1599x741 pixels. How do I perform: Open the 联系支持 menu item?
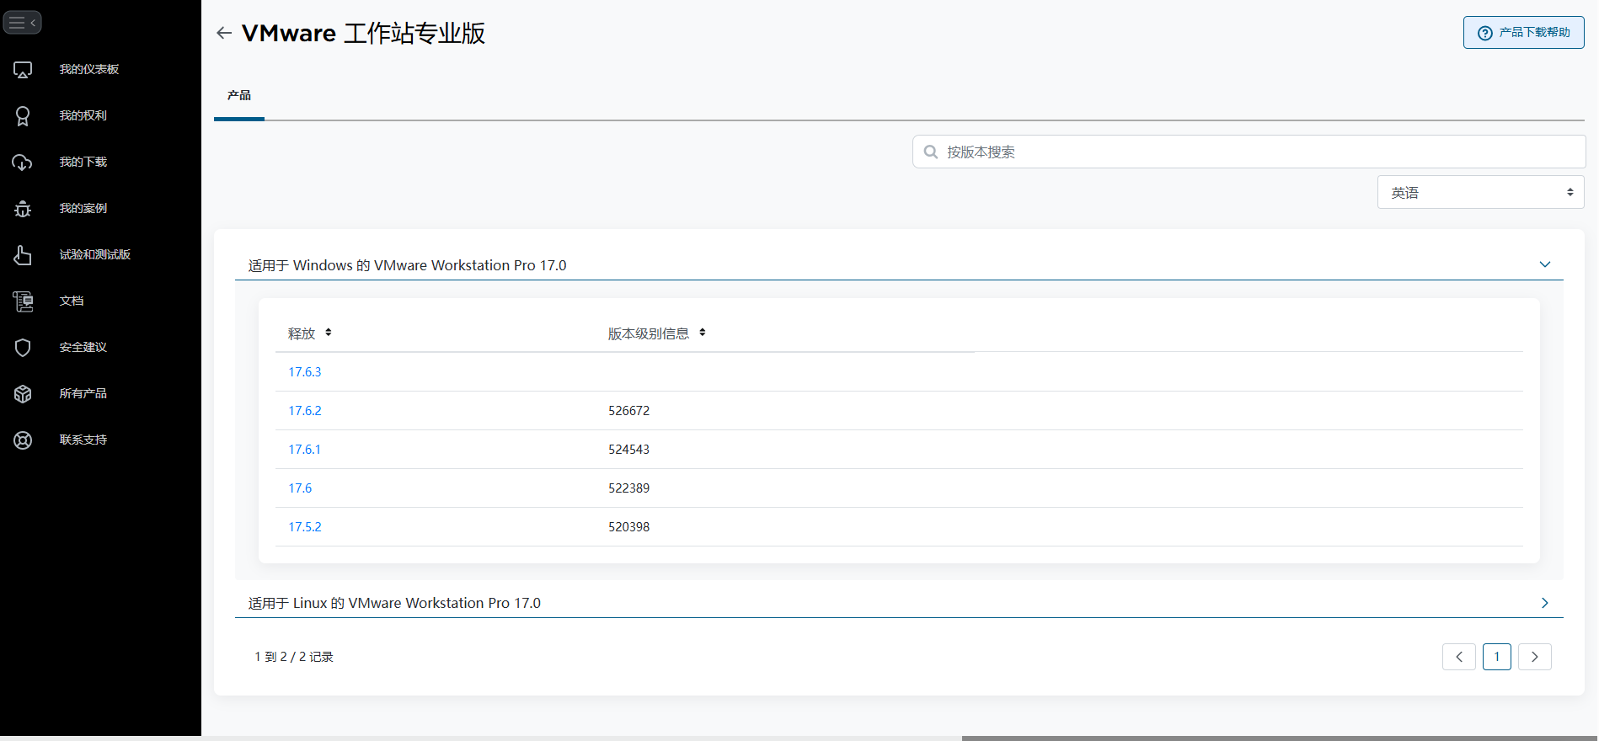coord(83,440)
